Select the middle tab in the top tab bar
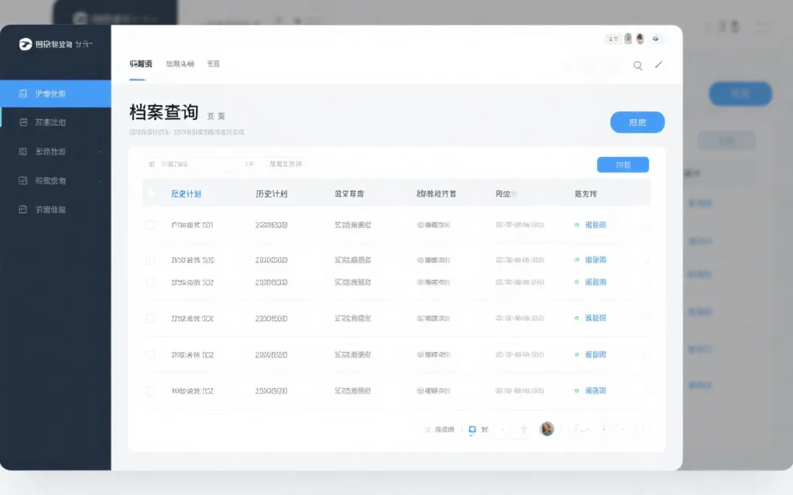The width and height of the screenshot is (793, 495). point(180,63)
